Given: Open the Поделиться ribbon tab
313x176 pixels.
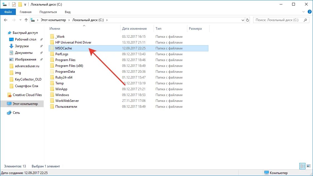Looking at the screenshot, I should point(48,12).
